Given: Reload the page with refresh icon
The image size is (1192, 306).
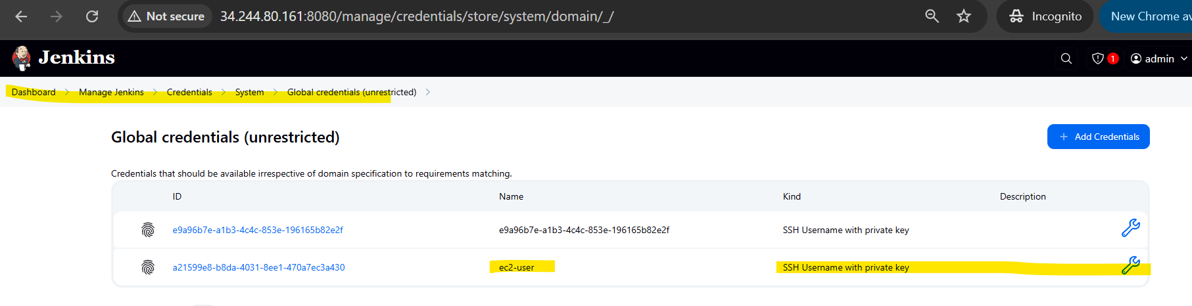Looking at the screenshot, I should click(92, 16).
